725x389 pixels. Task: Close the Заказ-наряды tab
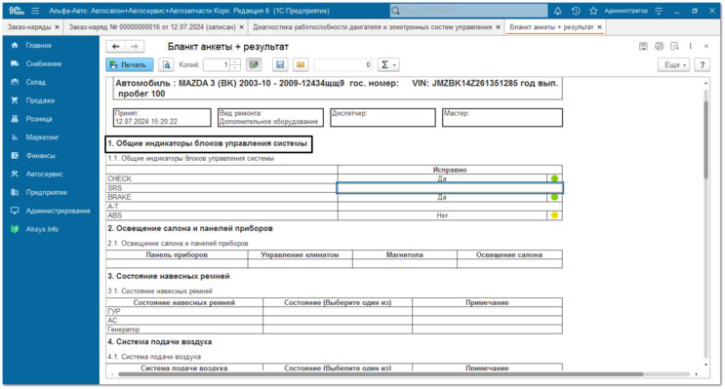click(57, 27)
